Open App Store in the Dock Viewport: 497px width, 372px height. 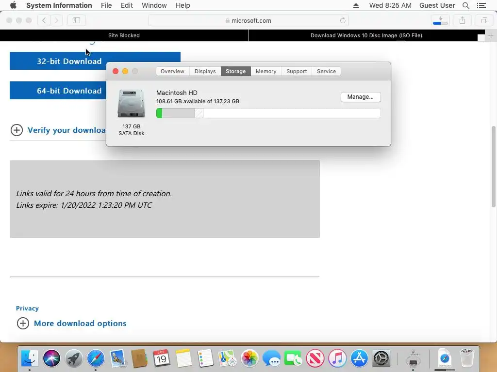[359, 358]
